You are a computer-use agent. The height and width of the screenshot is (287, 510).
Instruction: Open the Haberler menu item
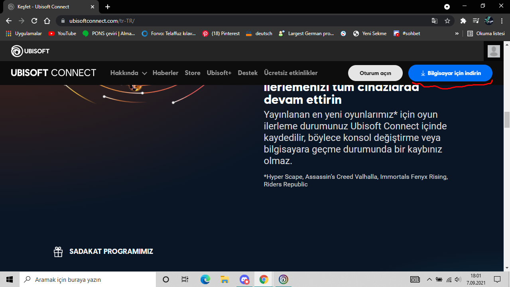click(165, 73)
